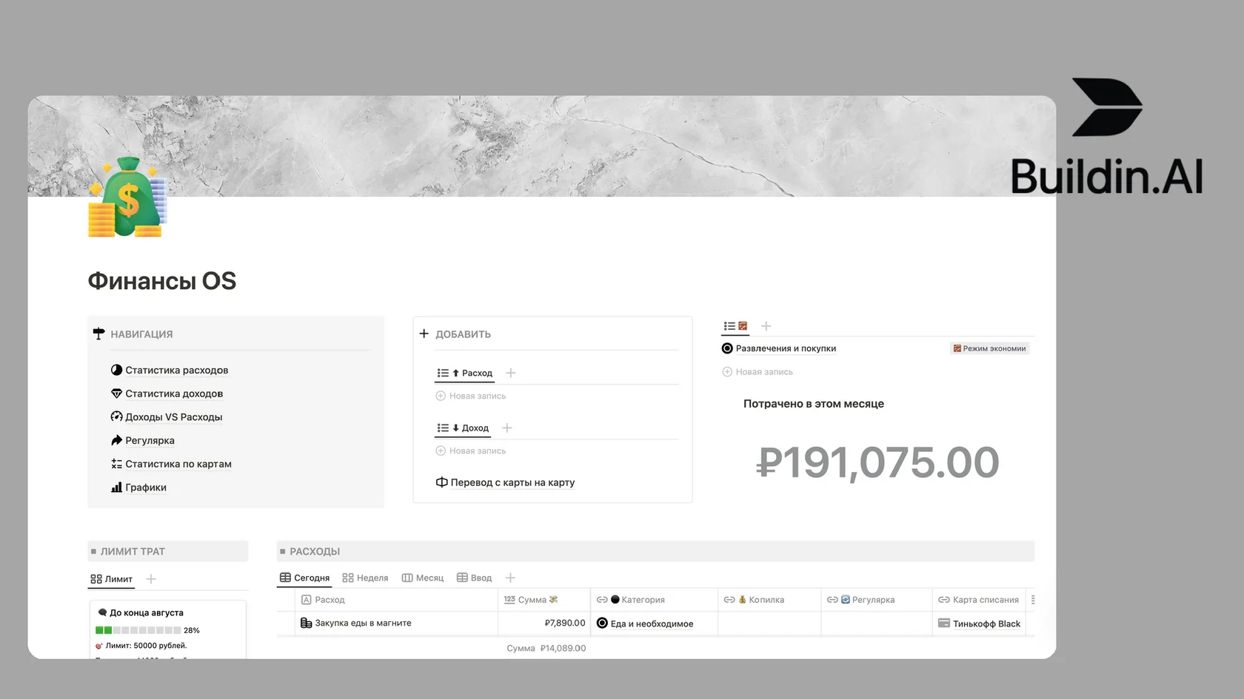Open the Категория column header menu
The width and height of the screenshot is (1244, 699).
pos(642,601)
